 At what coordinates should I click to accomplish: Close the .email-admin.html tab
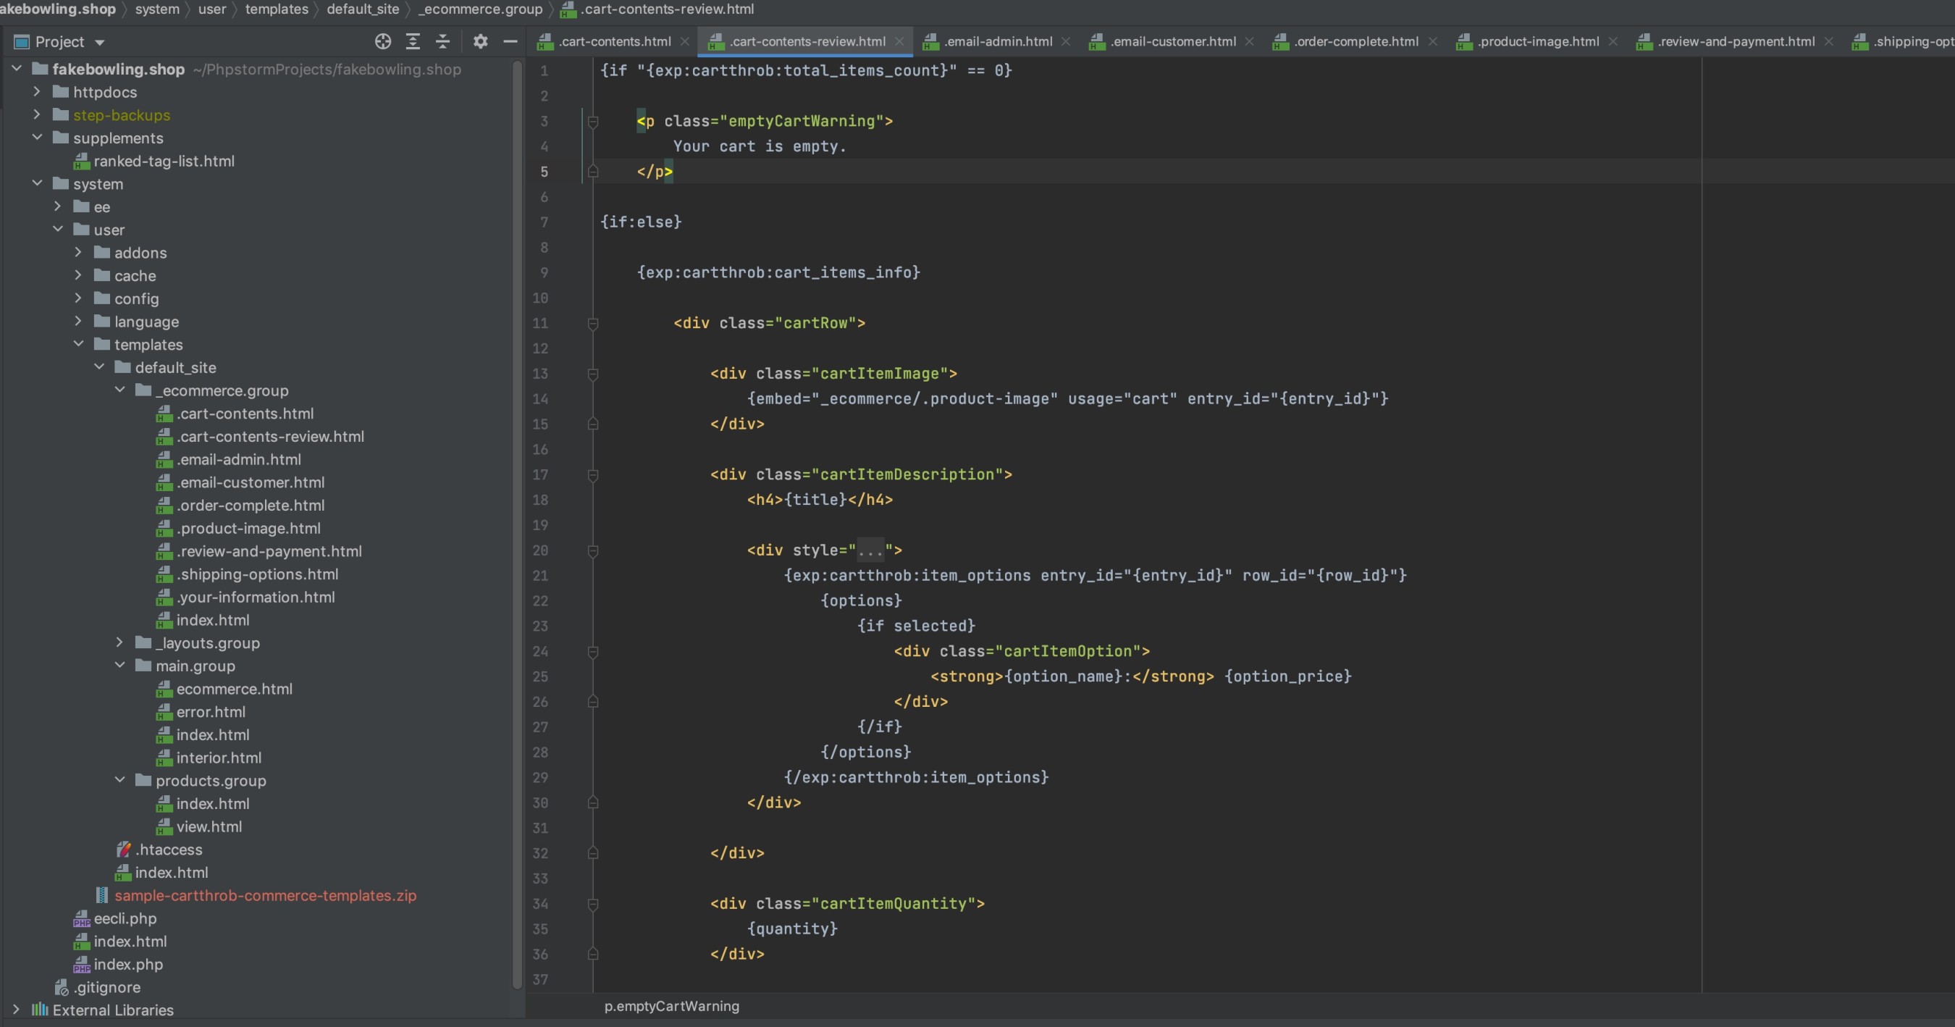(x=1066, y=42)
